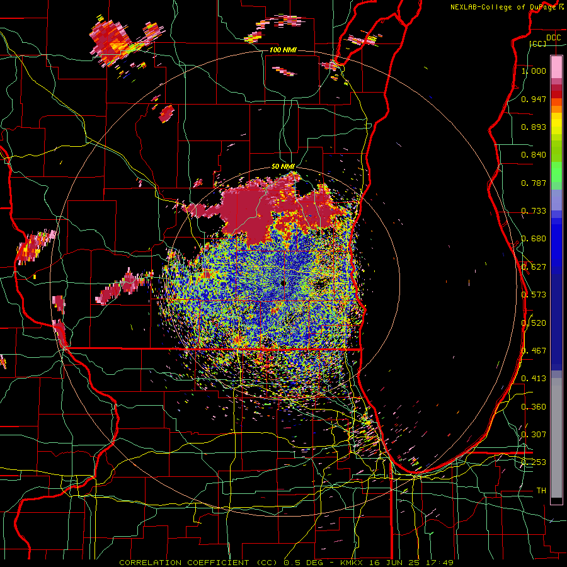Pick the pink top segment of colorbar
567x567 pixels.
[556, 67]
